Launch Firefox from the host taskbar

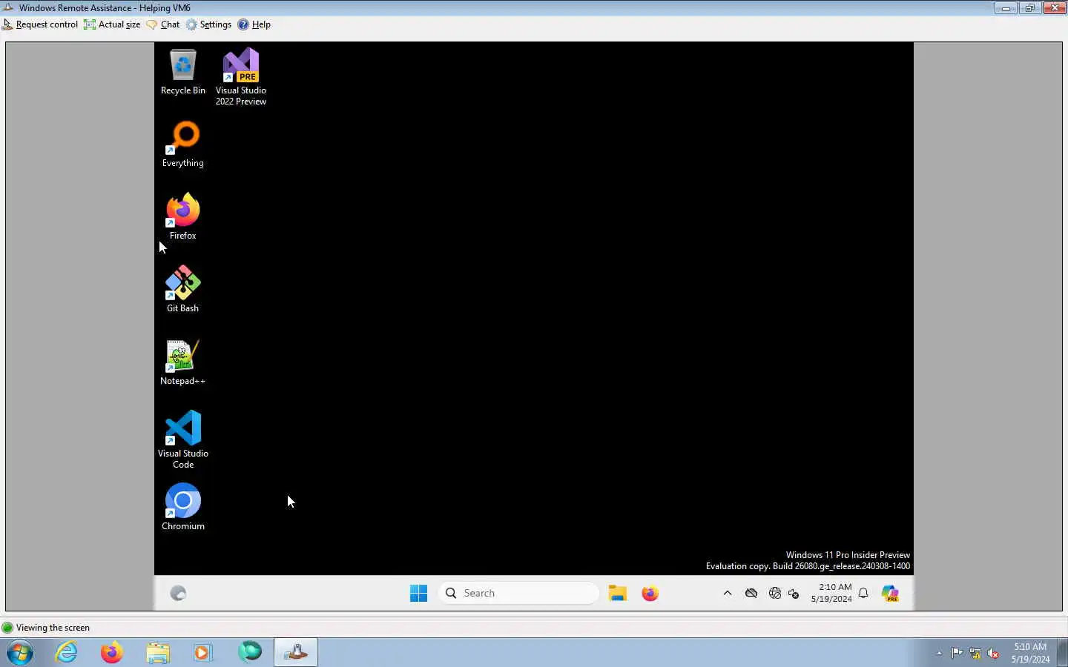pyautogui.click(x=112, y=653)
